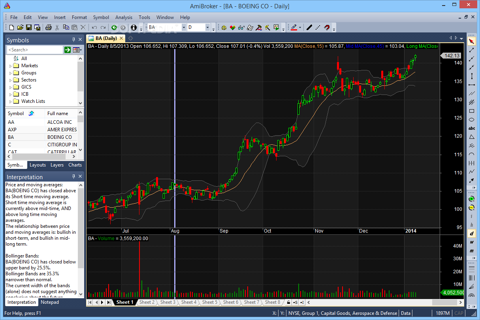Click the Search symbols input field
The width and height of the screenshot is (480, 320).
tap(35, 50)
